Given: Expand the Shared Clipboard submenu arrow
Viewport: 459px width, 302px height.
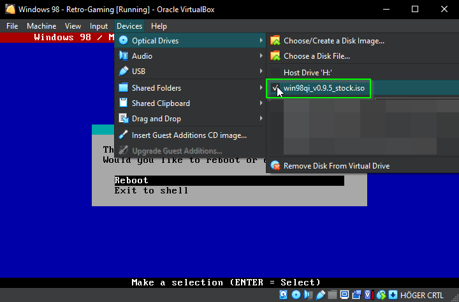Looking at the screenshot, I should [x=261, y=103].
